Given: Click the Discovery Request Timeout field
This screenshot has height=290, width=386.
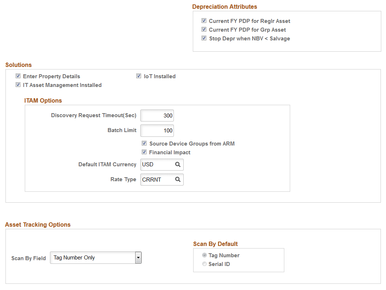Looking at the screenshot, I should point(157,115).
